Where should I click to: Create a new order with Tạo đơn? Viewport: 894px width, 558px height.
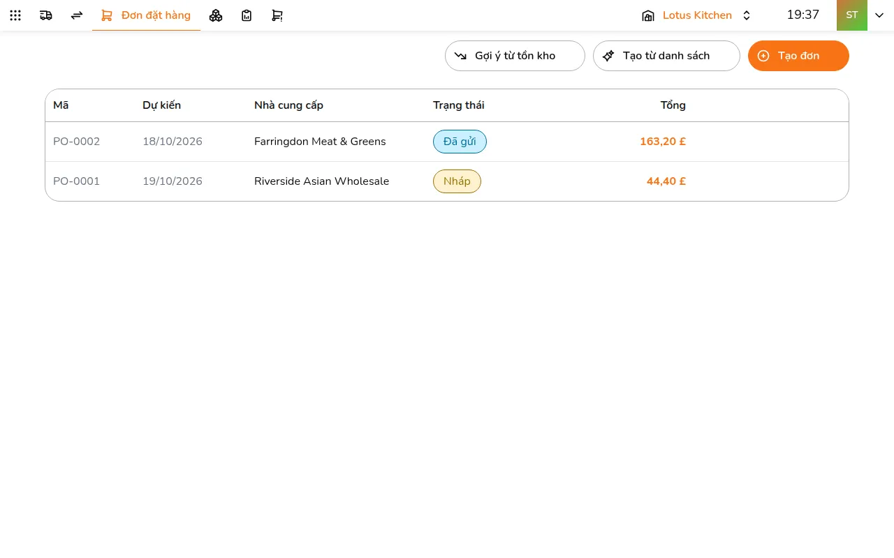[798, 56]
